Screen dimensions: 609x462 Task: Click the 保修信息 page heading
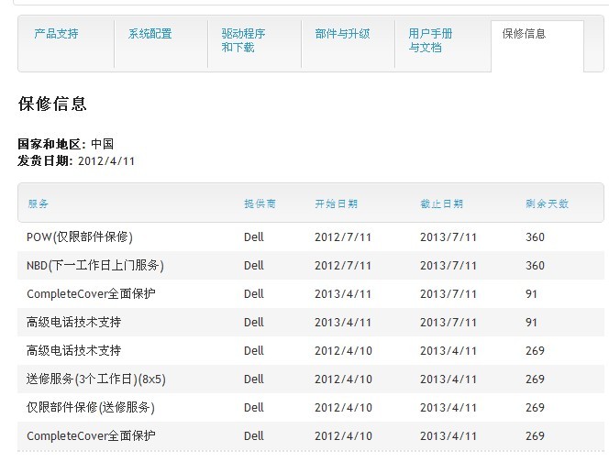click(52, 104)
